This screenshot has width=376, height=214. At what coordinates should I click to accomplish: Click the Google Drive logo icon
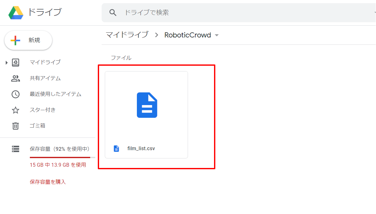[16, 13]
